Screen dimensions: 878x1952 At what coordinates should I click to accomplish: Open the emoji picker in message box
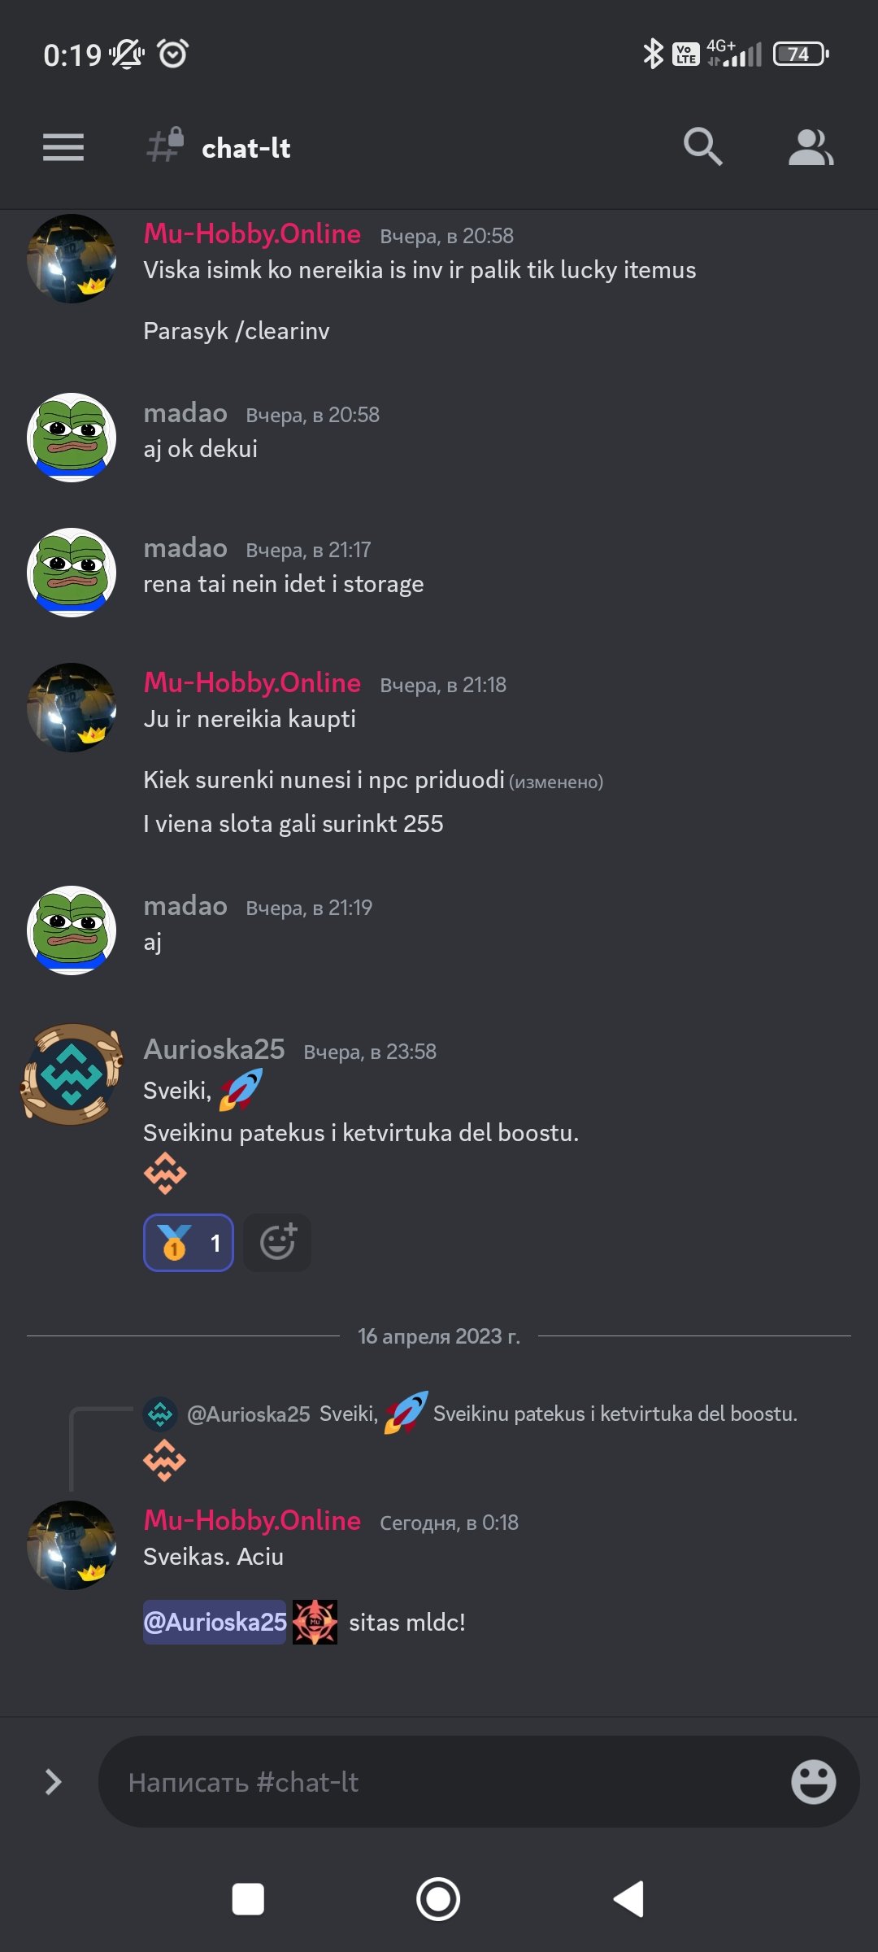click(x=813, y=1782)
